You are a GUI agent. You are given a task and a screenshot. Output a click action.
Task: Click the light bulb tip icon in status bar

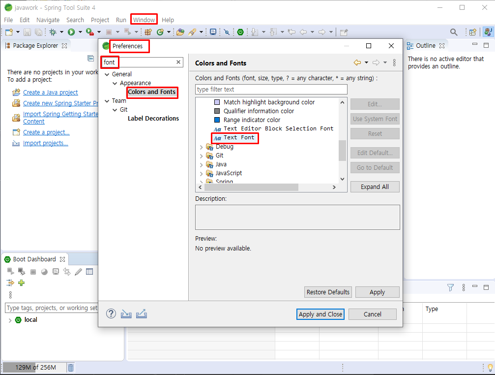[490, 368]
